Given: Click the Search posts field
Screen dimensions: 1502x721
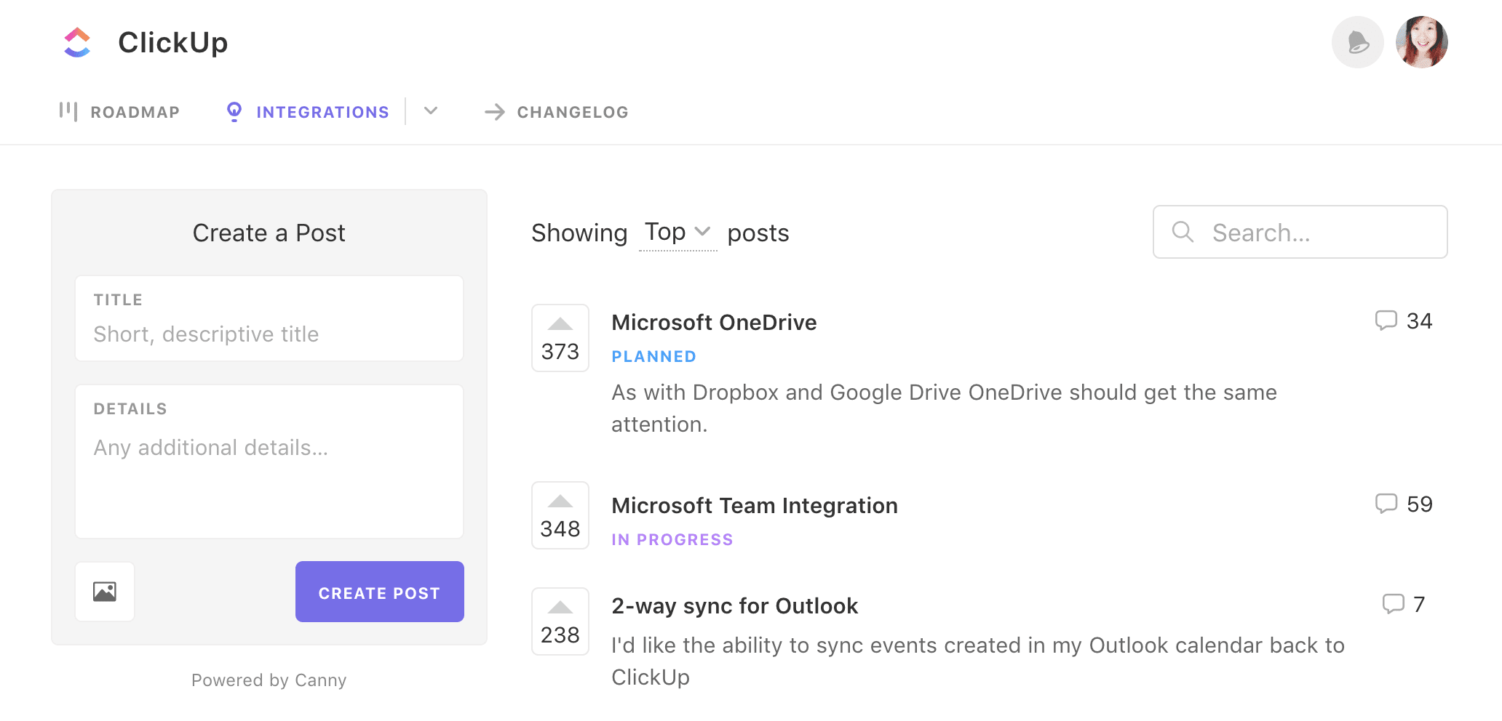Looking at the screenshot, I should [1300, 232].
